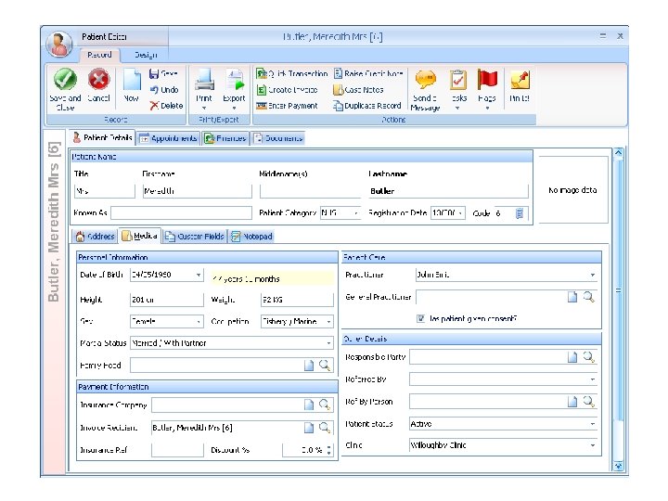Viewport: 668px width, 501px height.
Task: Click the Pin It icon
Action: [x=520, y=81]
